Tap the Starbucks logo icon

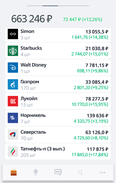[x=13, y=51]
